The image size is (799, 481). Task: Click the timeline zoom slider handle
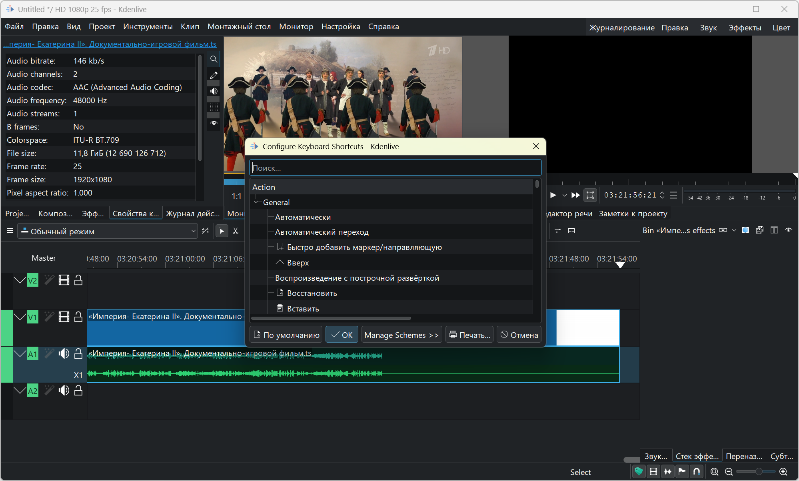coord(758,472)
